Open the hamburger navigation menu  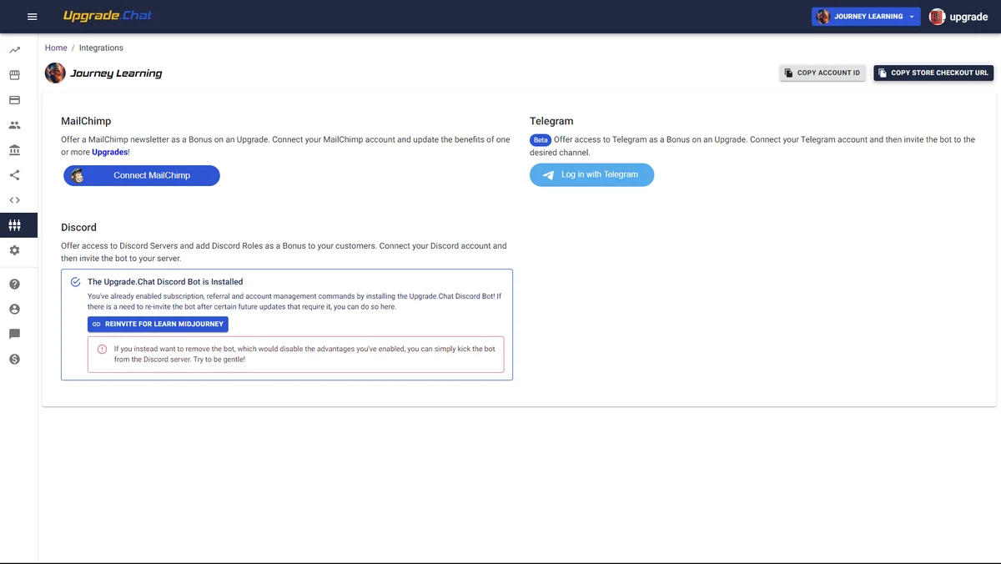pyautogui.click(x=33, y=17)
